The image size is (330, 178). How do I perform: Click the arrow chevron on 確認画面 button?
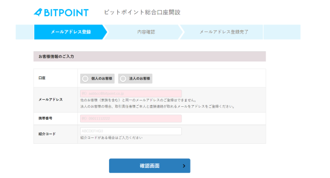click(x=184, y=166)
